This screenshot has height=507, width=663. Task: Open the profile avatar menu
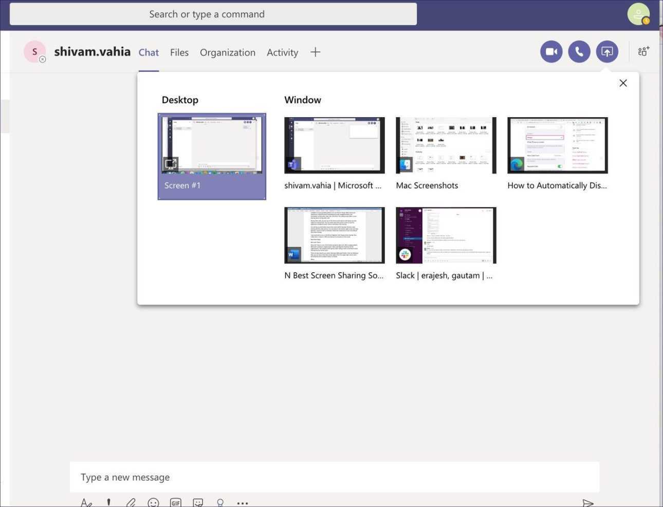638,14
